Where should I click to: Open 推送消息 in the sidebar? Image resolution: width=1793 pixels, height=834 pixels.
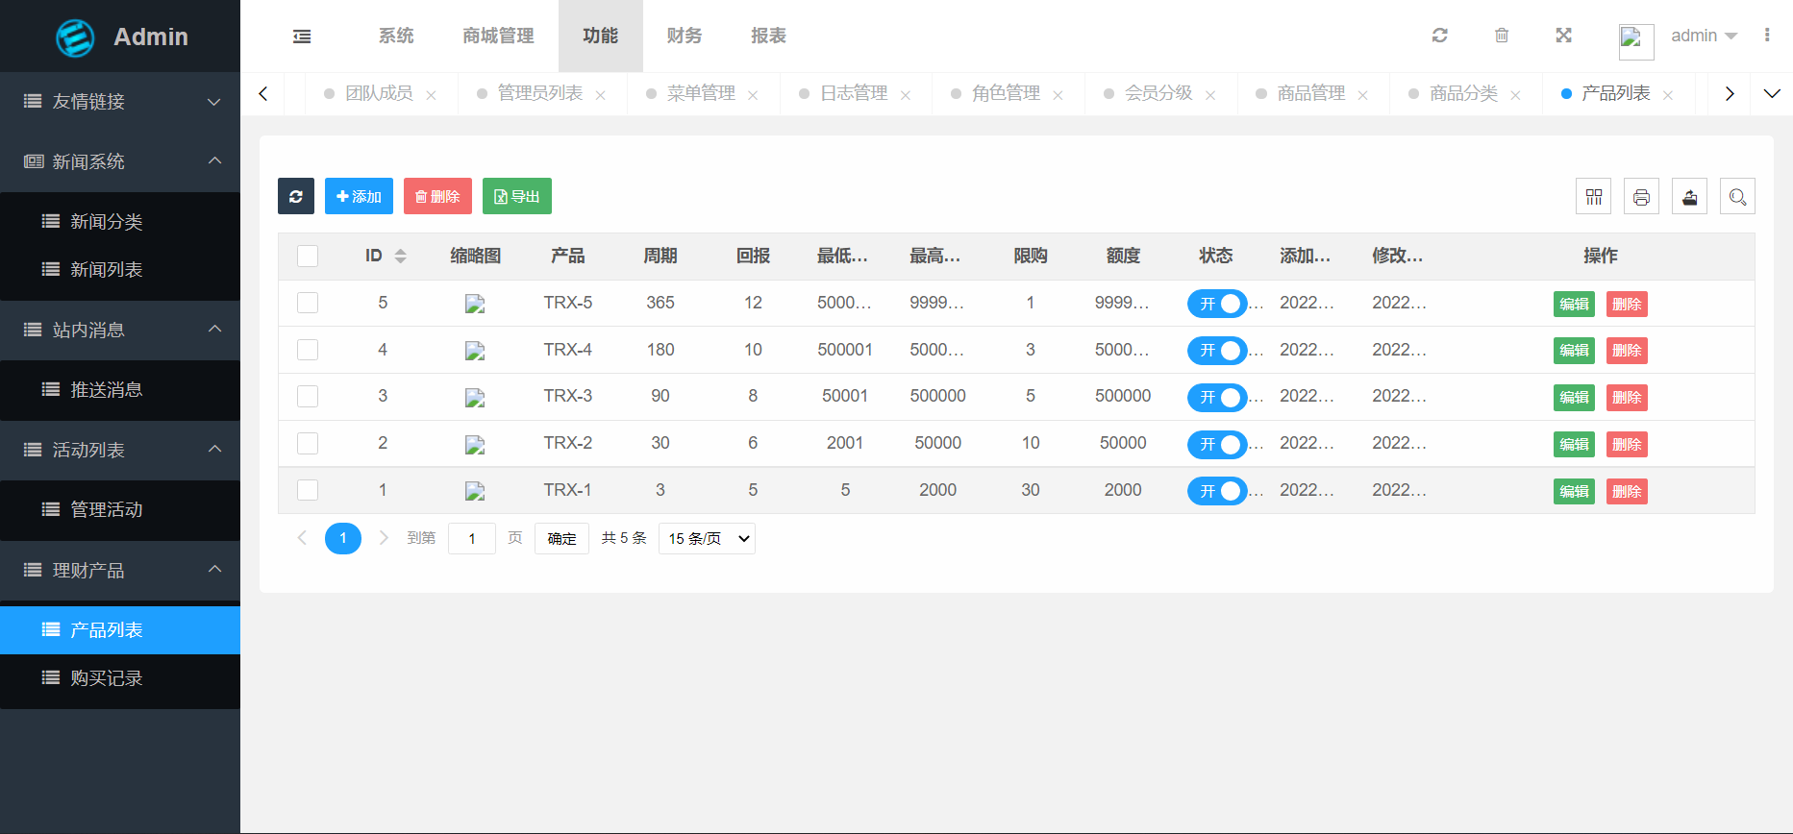point(120,390)
